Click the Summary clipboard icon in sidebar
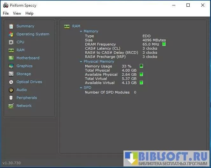 pos(11,26)
